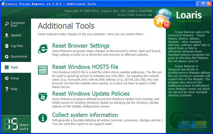
Task: Click the Internet Explorer browser reset icon
Action: point(43,49)
